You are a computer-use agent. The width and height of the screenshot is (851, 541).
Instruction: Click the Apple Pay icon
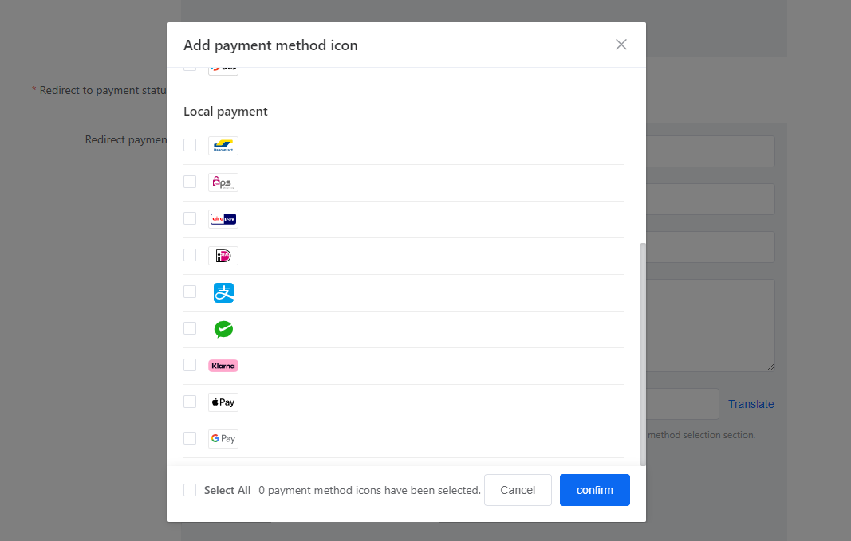pyautogui.click(x=223, y=402)
